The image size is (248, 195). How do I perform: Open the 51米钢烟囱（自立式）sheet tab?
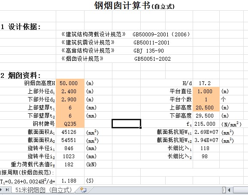pos(43,190)
